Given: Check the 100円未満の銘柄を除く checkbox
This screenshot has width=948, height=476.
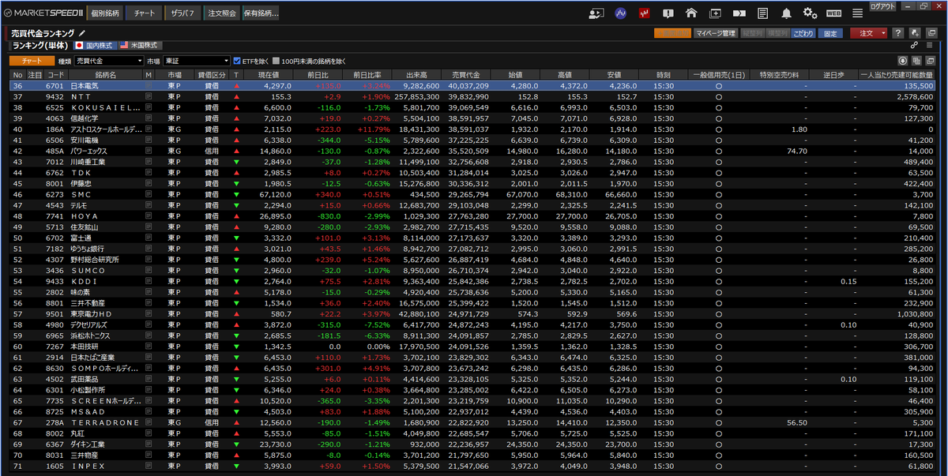Looking at the screenshot, I should click(276, 61).
